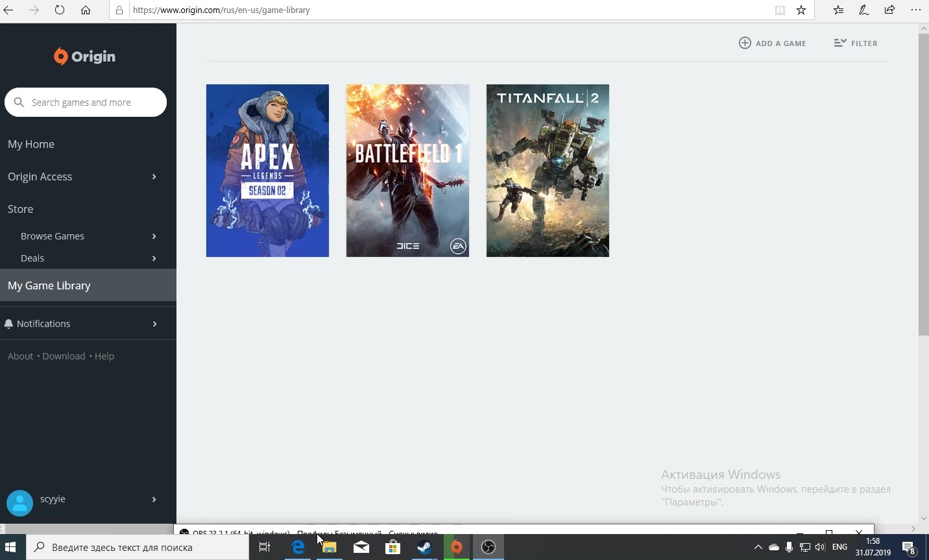Click ADD A GAME button text
929x560 pixels.
pyautogui.click(x=781, y=43)
